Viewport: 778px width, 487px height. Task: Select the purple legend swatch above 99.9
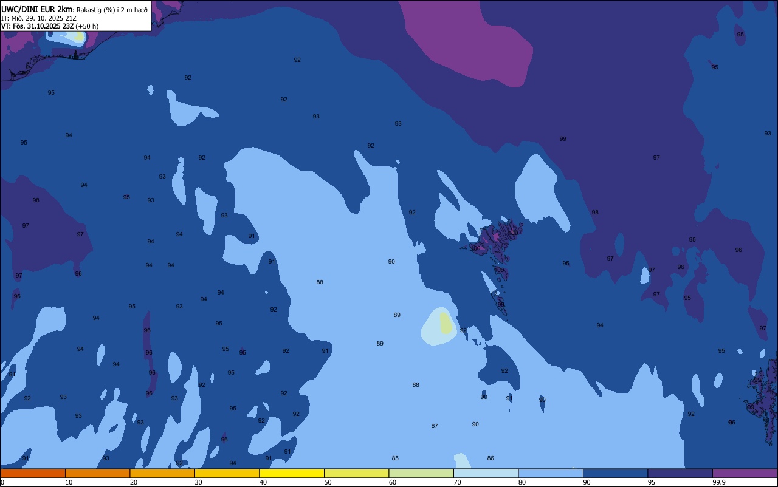(745, 473)
